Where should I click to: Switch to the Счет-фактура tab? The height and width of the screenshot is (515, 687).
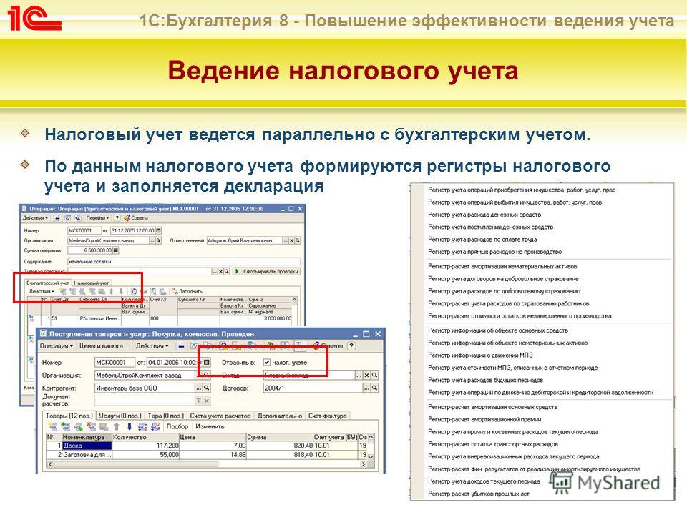click(x=327, y=416)
